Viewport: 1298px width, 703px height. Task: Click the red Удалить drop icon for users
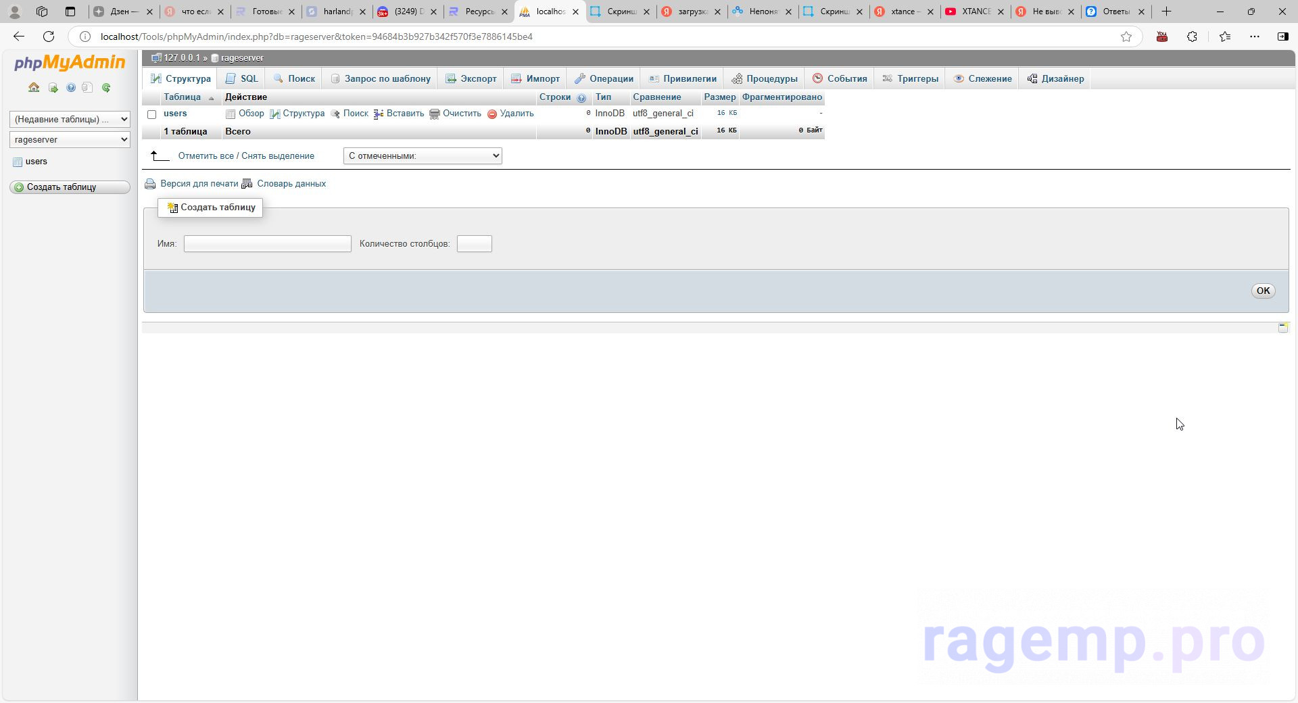pyautogui.click(x=492, y=114)
